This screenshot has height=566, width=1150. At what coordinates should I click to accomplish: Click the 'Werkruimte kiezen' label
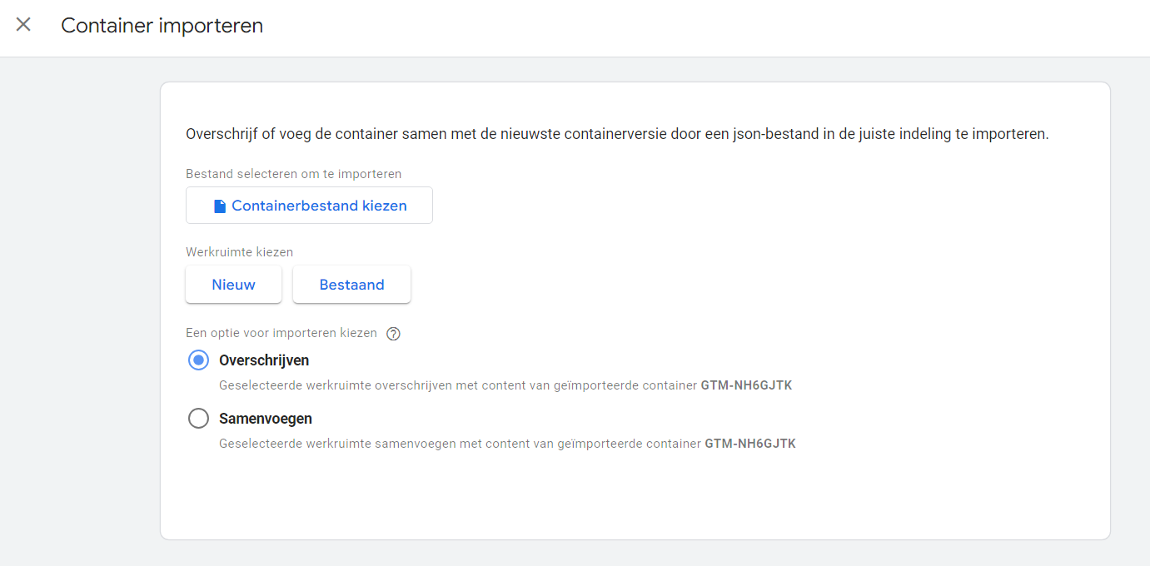click(240, 251)
